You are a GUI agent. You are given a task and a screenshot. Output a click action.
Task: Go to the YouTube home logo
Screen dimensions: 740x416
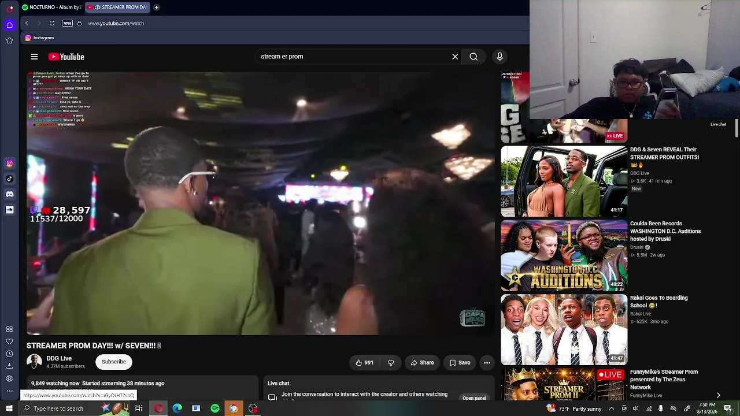point(66,57)
